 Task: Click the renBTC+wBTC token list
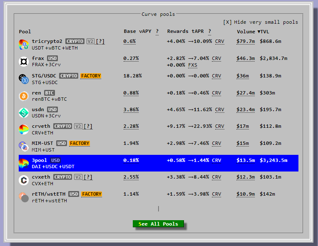pyautogui.click(x=49, y=99)
